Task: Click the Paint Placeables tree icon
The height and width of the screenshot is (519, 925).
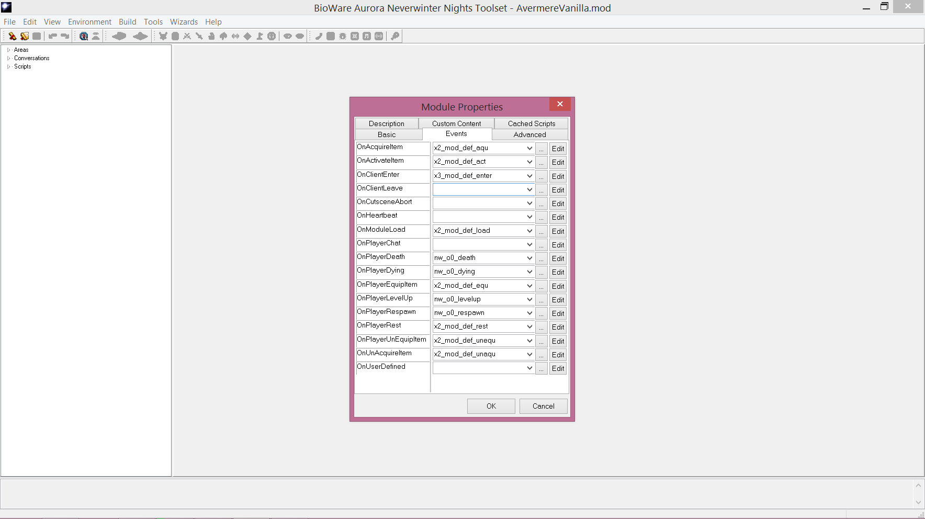Action: 223,36
